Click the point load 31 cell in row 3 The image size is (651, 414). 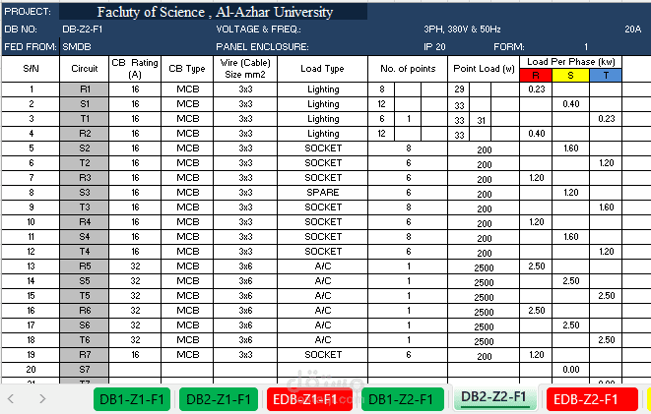point(481,120)
